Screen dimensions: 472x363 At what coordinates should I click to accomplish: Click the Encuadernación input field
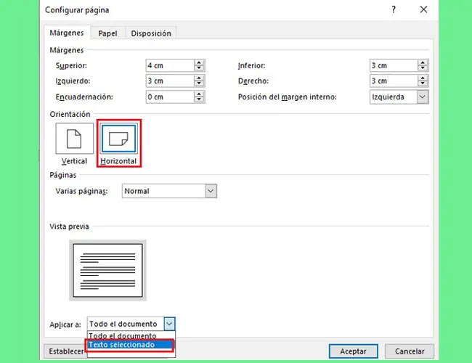tap(170, 97)
